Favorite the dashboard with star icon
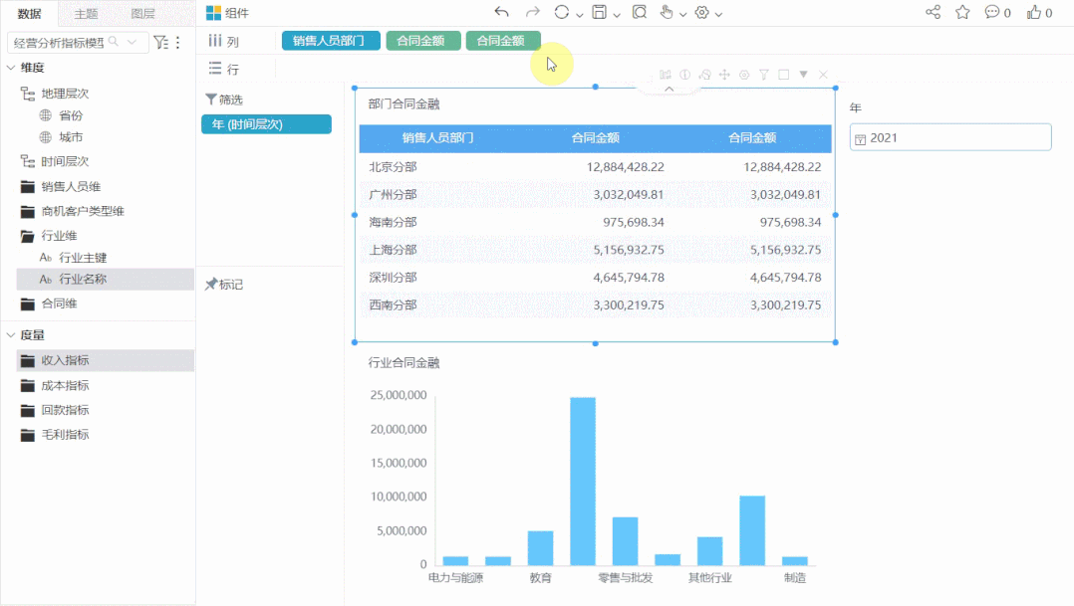This screenshot has width=1074, height=606. 963,12
